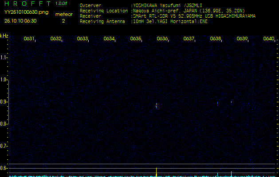Click antenna value 10mH 3el.YAGI Horizontal:ENE
279x177 pixels.
coord(170,22)
